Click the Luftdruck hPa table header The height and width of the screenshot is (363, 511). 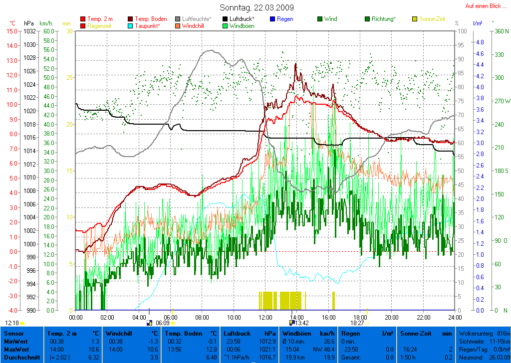click(x=249, y=333)
